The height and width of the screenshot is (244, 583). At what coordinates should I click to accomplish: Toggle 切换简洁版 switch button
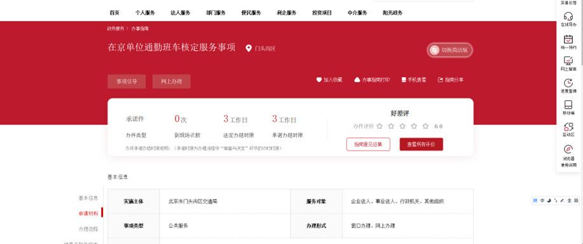click(x=450, y=50)
